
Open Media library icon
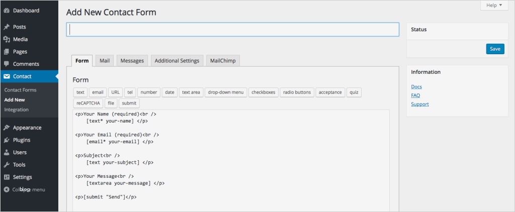coord(7,39)
